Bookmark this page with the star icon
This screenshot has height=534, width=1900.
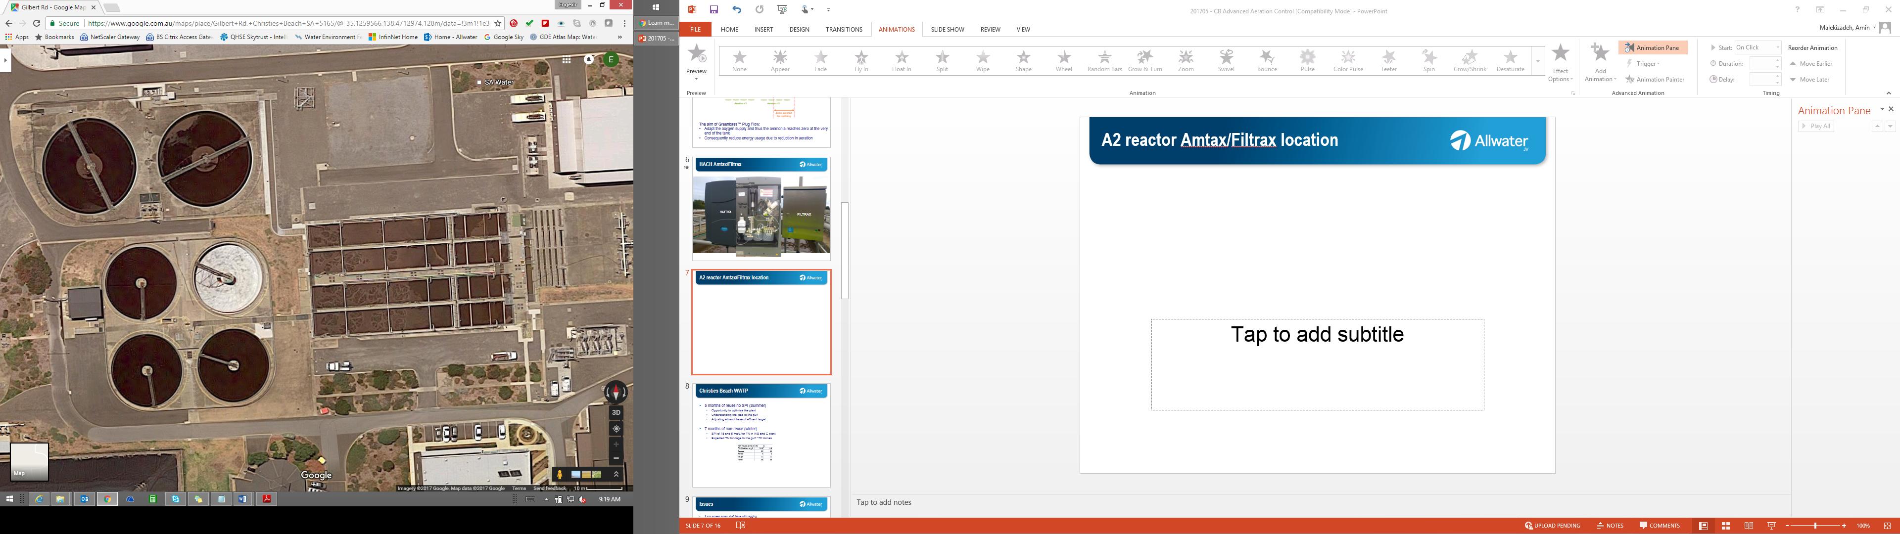click(498, 24)
